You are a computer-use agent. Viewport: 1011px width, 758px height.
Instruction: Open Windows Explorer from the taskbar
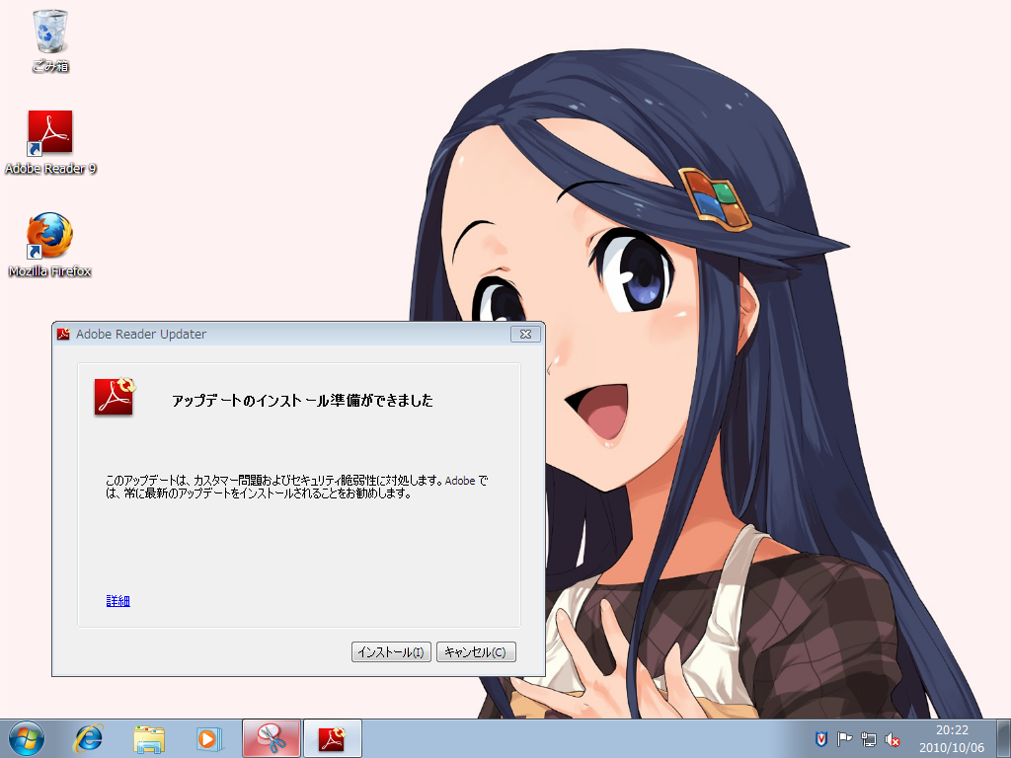149,738
